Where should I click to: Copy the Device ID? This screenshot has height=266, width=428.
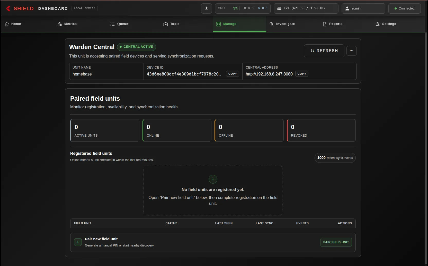pos(233,74)
